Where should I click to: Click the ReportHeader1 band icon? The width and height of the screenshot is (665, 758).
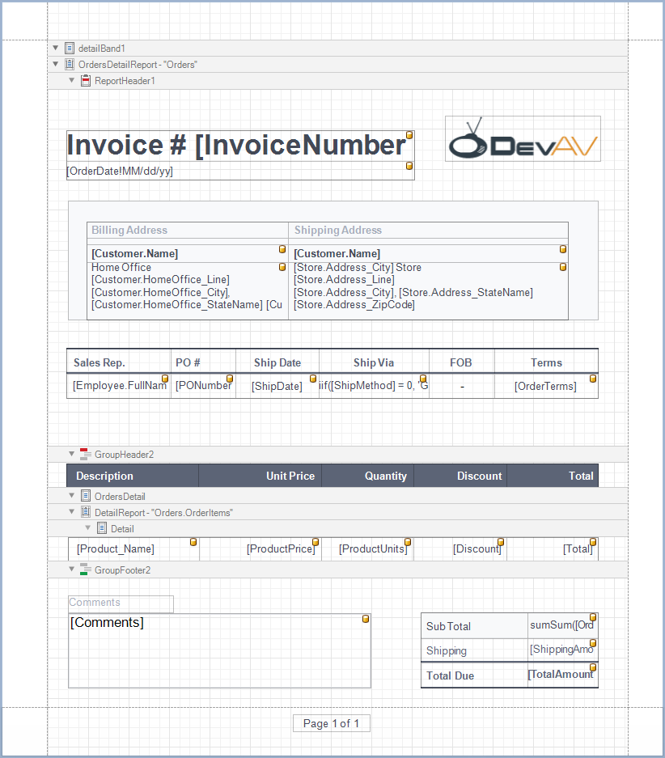click(x=86, y=81)
